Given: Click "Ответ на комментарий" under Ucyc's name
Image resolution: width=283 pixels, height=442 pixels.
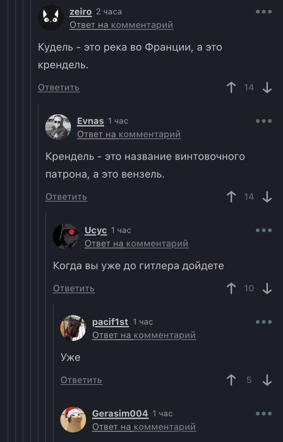Looking at the screenshot, I should coord(137,243).
